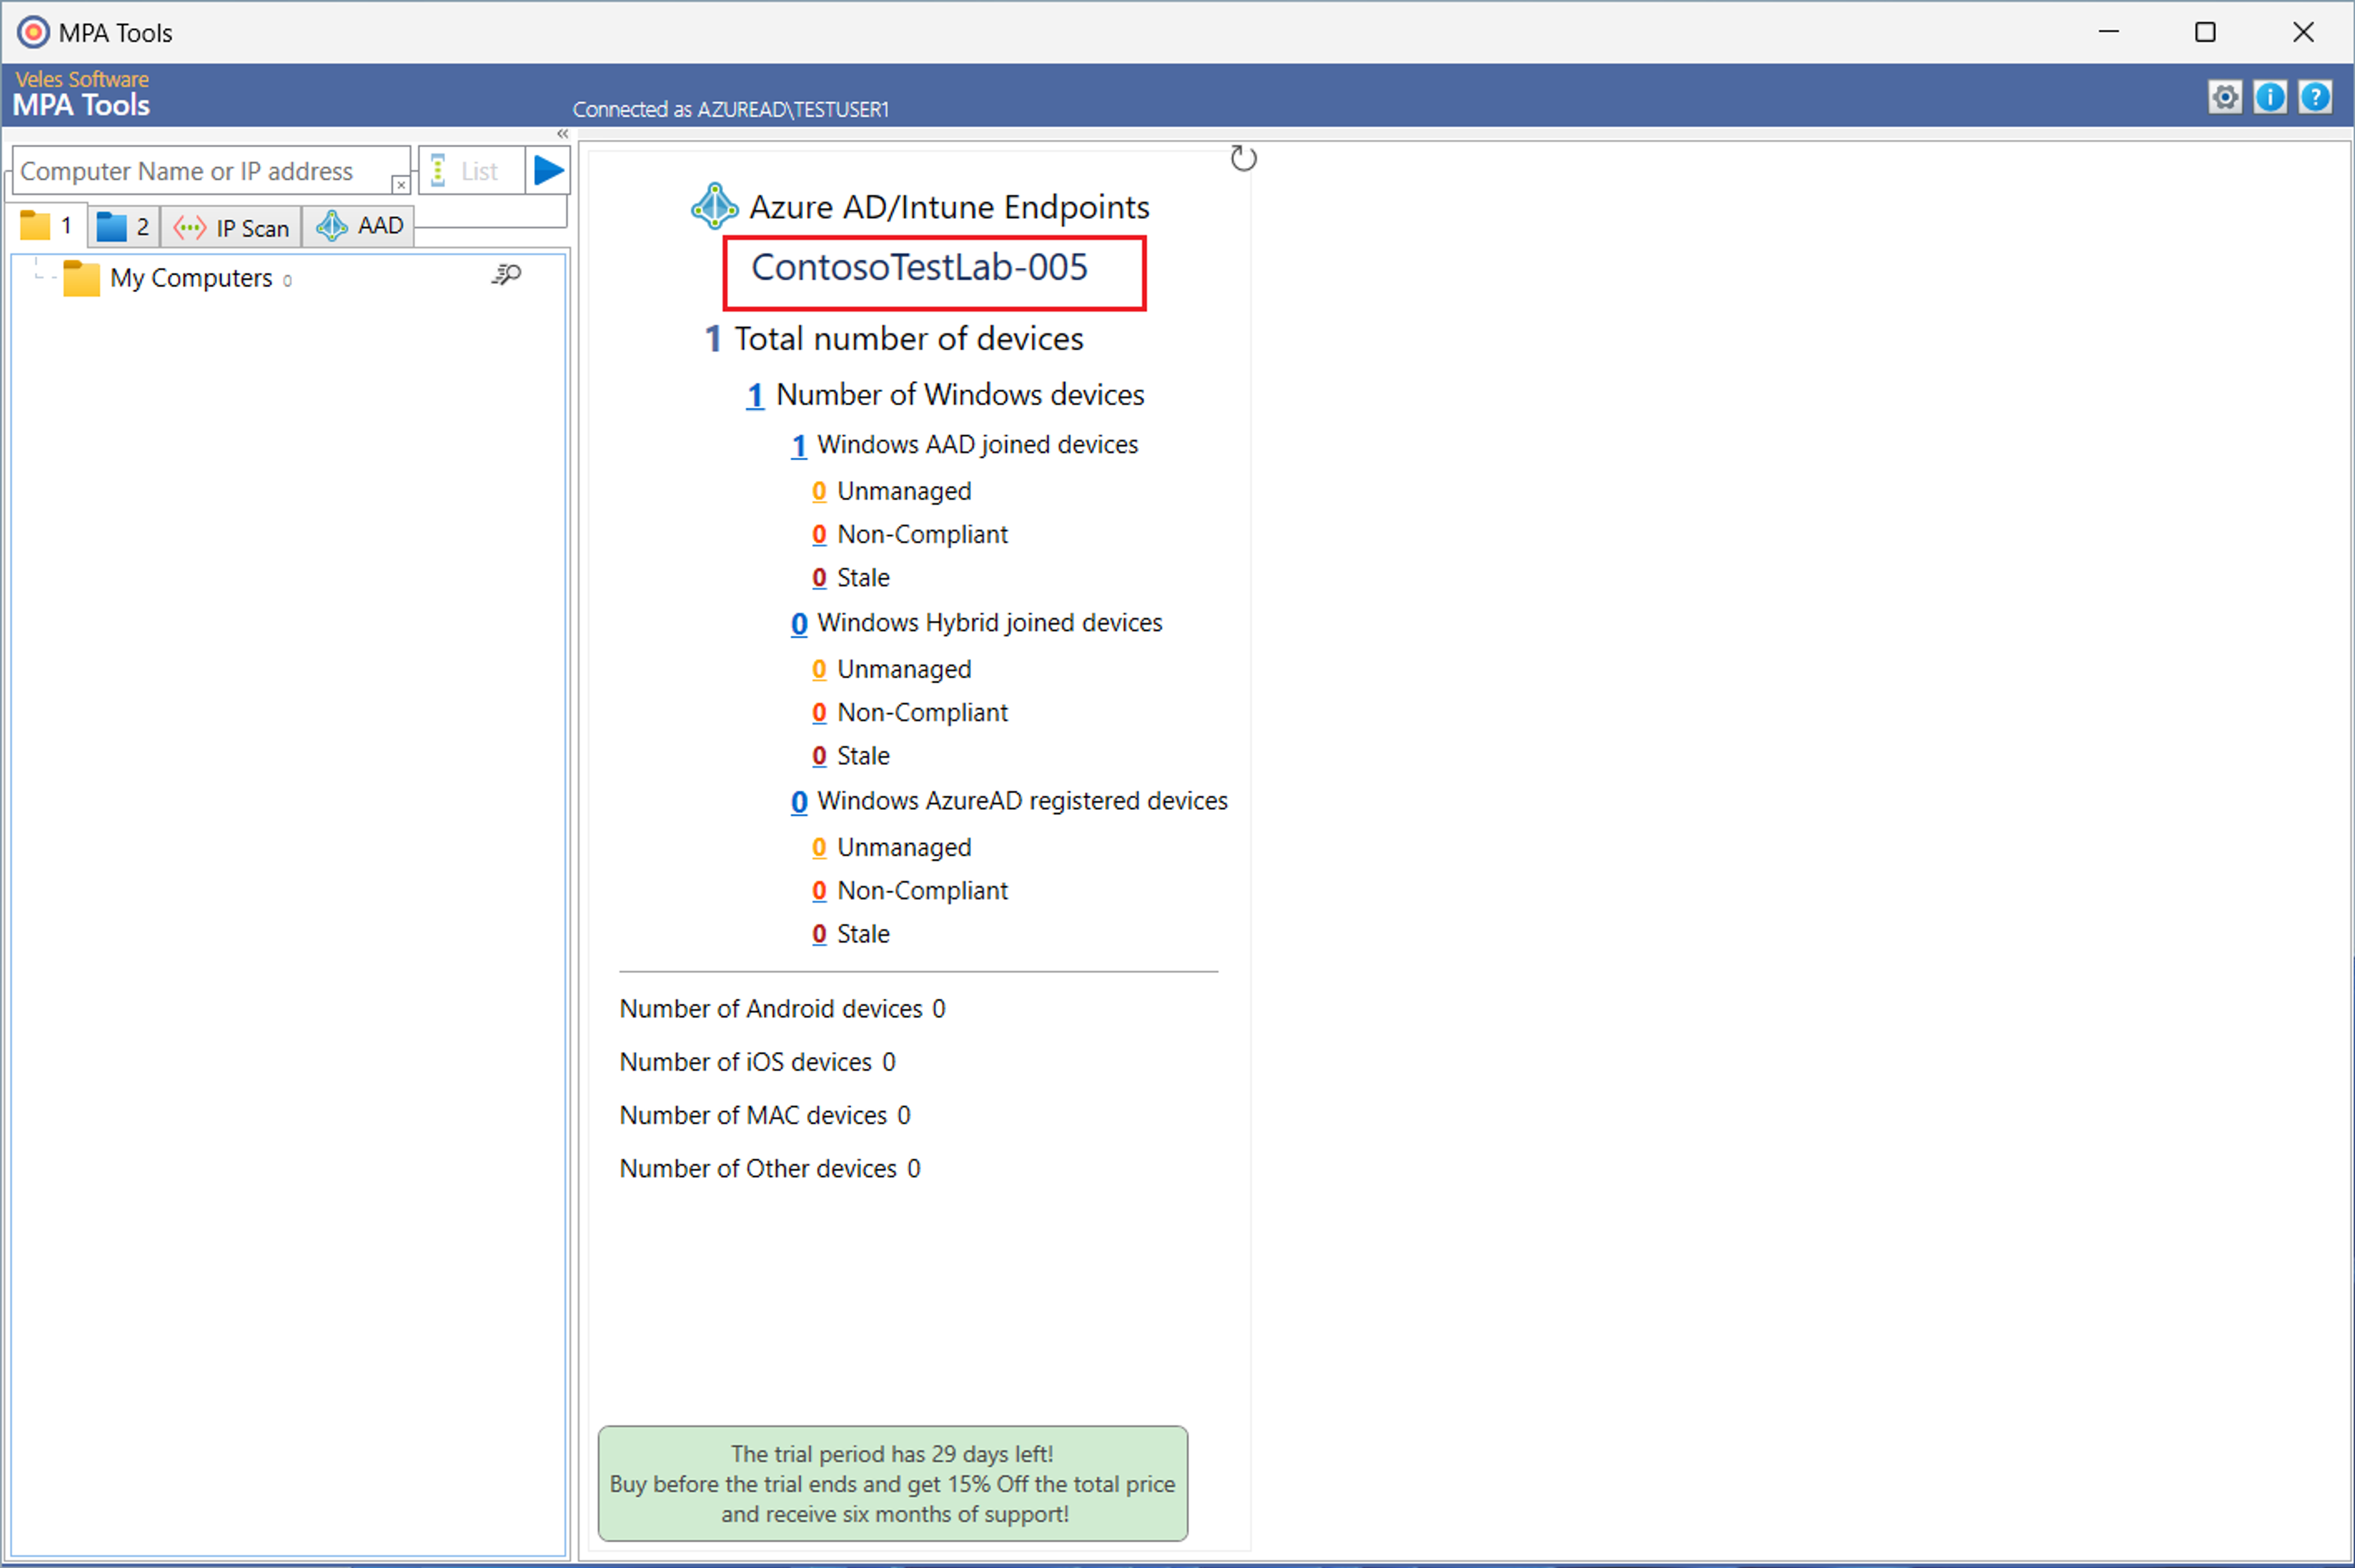Refresh the Azure AD endpoints summary

tap(1244, 158)
